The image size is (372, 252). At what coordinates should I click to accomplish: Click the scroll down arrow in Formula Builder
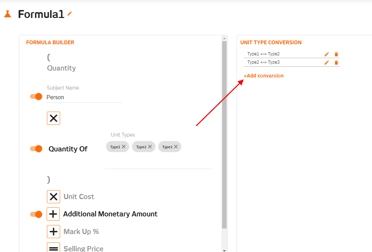[224, 250]
